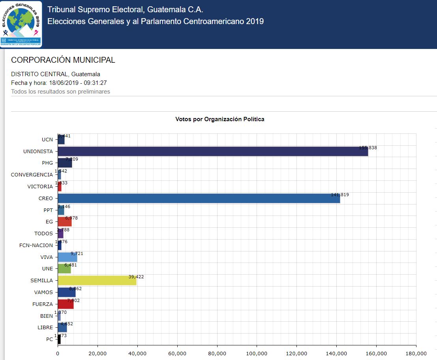
Task: Click the 141,819 value label
Action: click(x=339, y=195)
